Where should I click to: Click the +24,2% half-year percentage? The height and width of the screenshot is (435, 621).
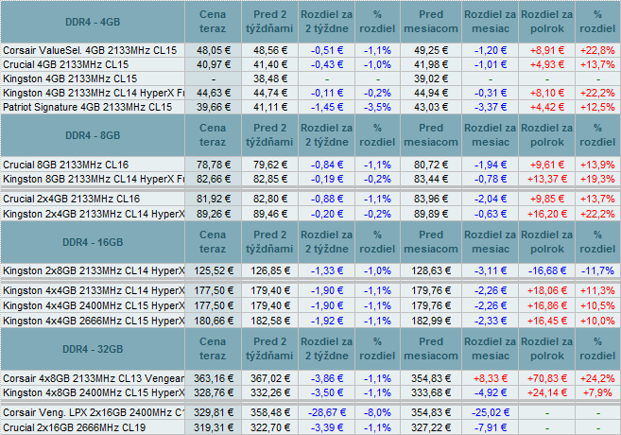coord(597,379)
